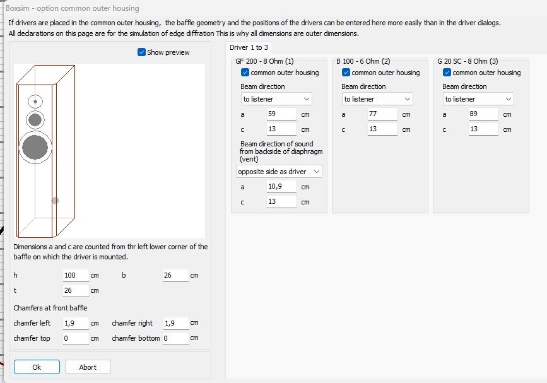
Task: Click the GF 200 dimension a field
Action: [281, 114]
